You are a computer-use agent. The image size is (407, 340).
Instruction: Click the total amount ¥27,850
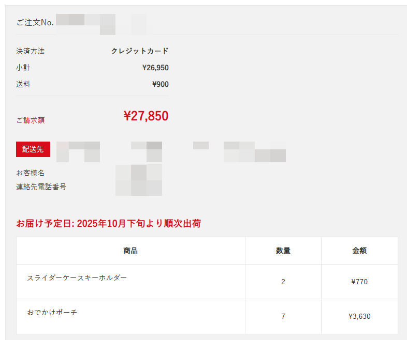point(146,116)
